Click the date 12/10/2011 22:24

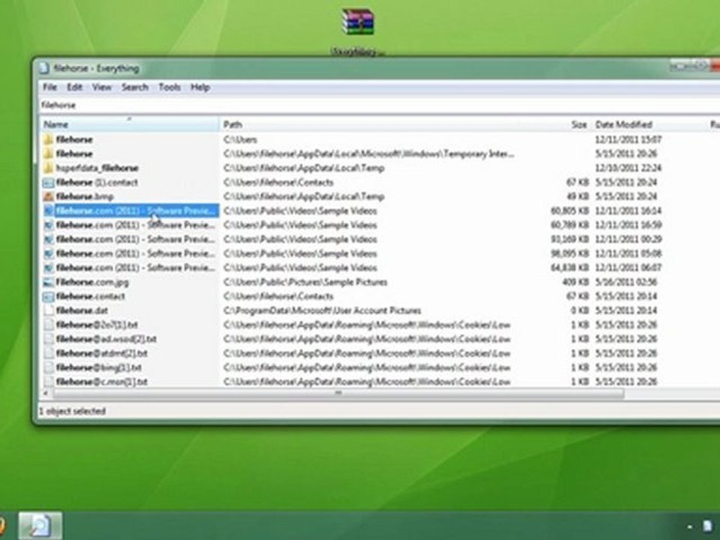(628, 167)
